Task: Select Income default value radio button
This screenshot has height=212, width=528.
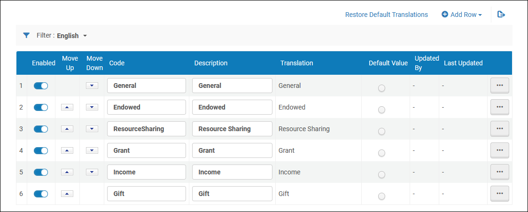Action: [x=381, y=174]
